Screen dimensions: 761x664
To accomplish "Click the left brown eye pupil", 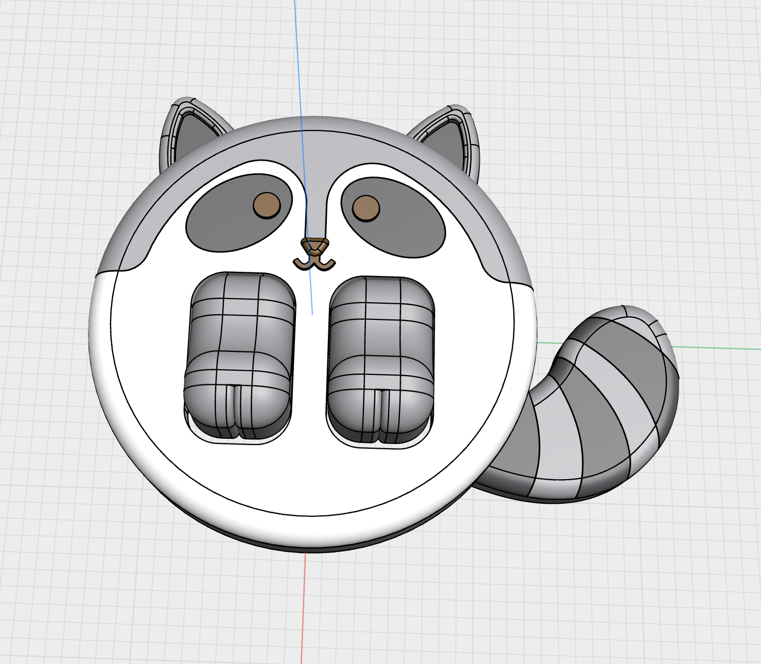I will click(267, 205).
